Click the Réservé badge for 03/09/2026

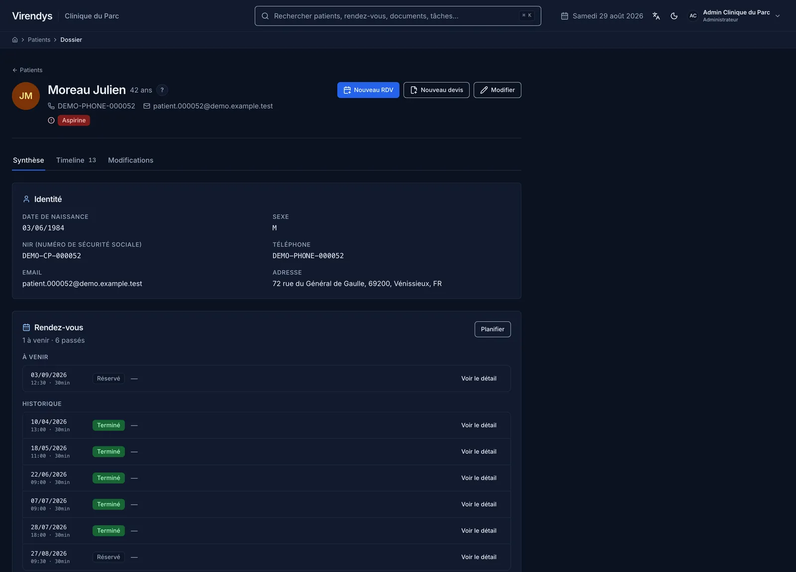[x=108, y=379]
